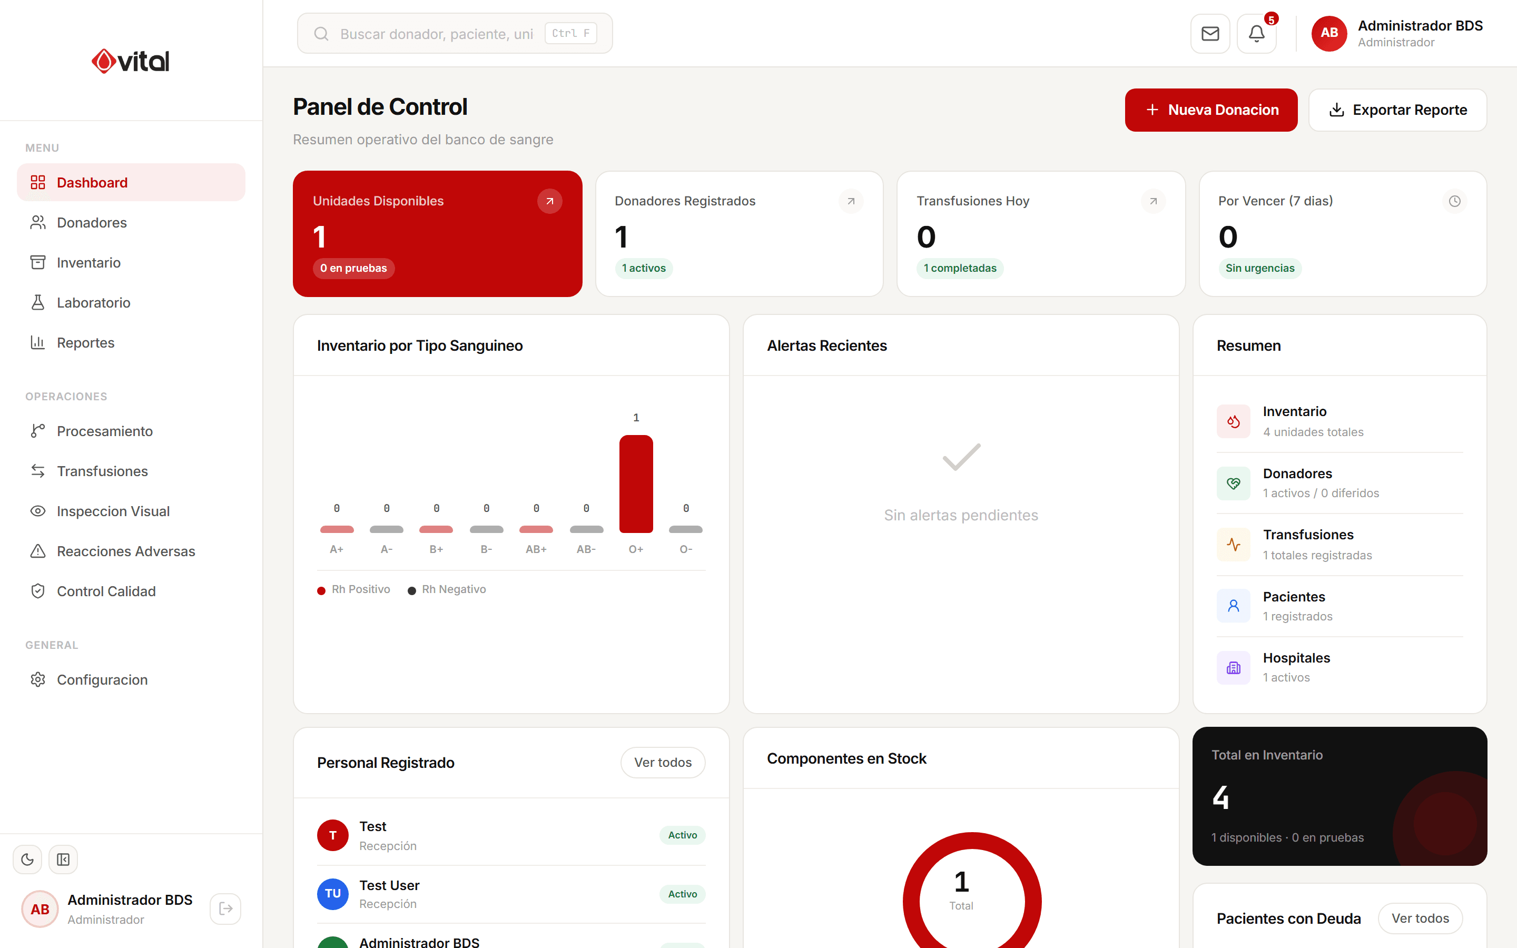Click the Rh Positivo legend dot
The width and height of the screenshot is (1517, 948).
[x=321, y=590]
